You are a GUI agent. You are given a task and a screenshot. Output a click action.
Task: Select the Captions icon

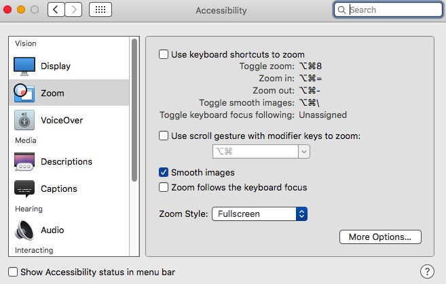point(24,188)
